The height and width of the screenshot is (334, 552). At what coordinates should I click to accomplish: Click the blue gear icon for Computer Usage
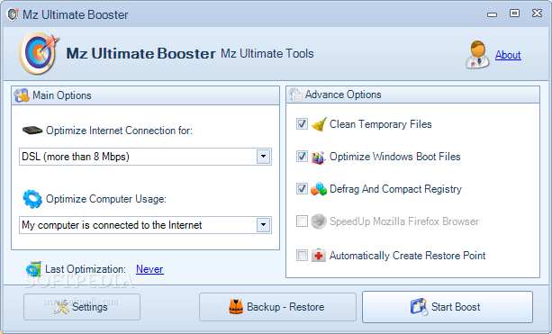(x=32, y=199)
